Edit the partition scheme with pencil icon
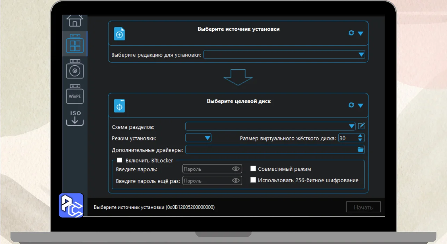 click(361, 126)
